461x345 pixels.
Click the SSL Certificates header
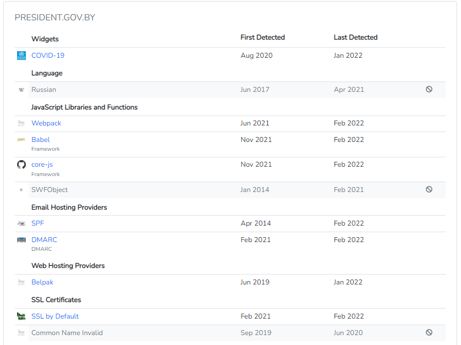point(56,300)
